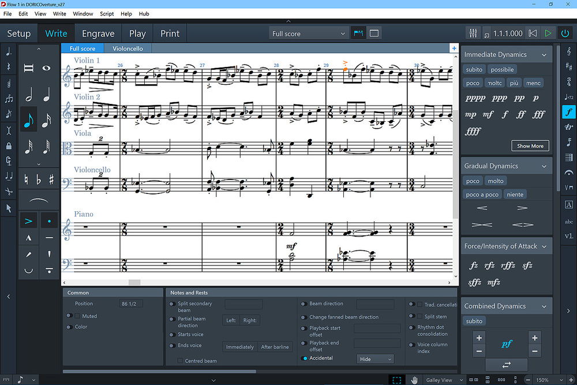The width and height of the screenshot is (577, 385).
Task: Enable the Split secondary beam property
Action: (172, 304)
